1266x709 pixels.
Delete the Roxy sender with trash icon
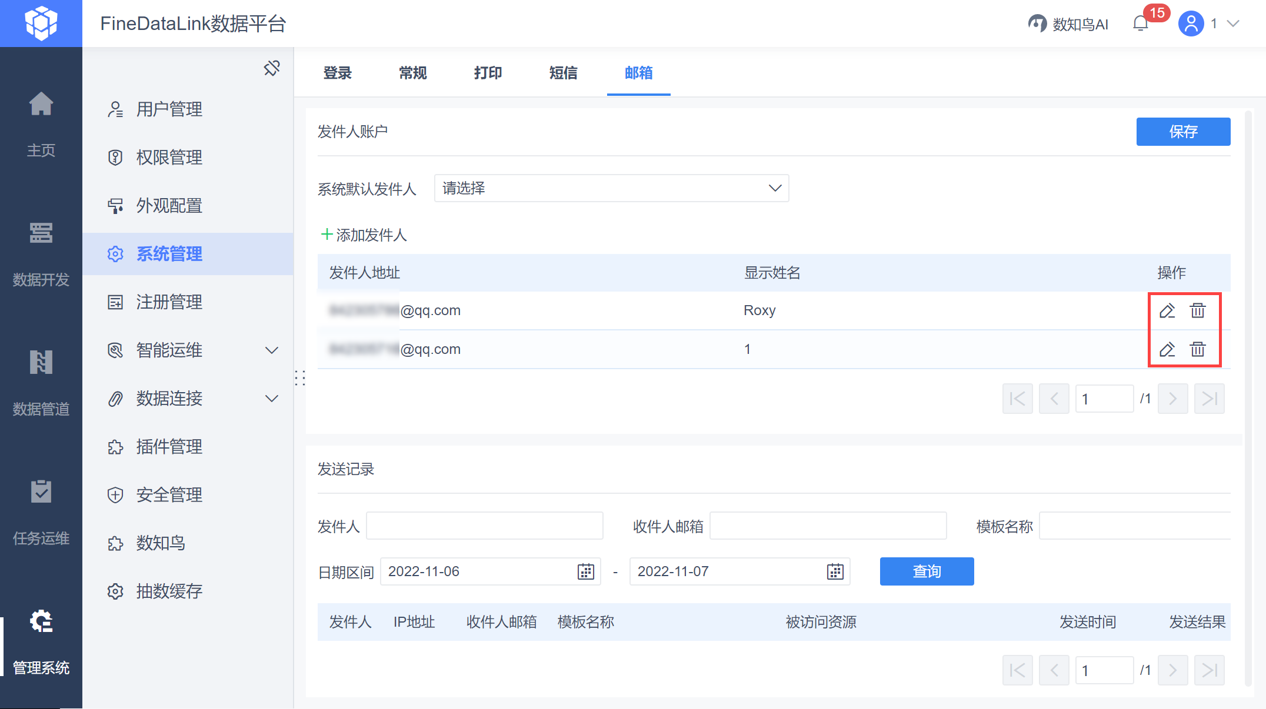coord(1198,310)
